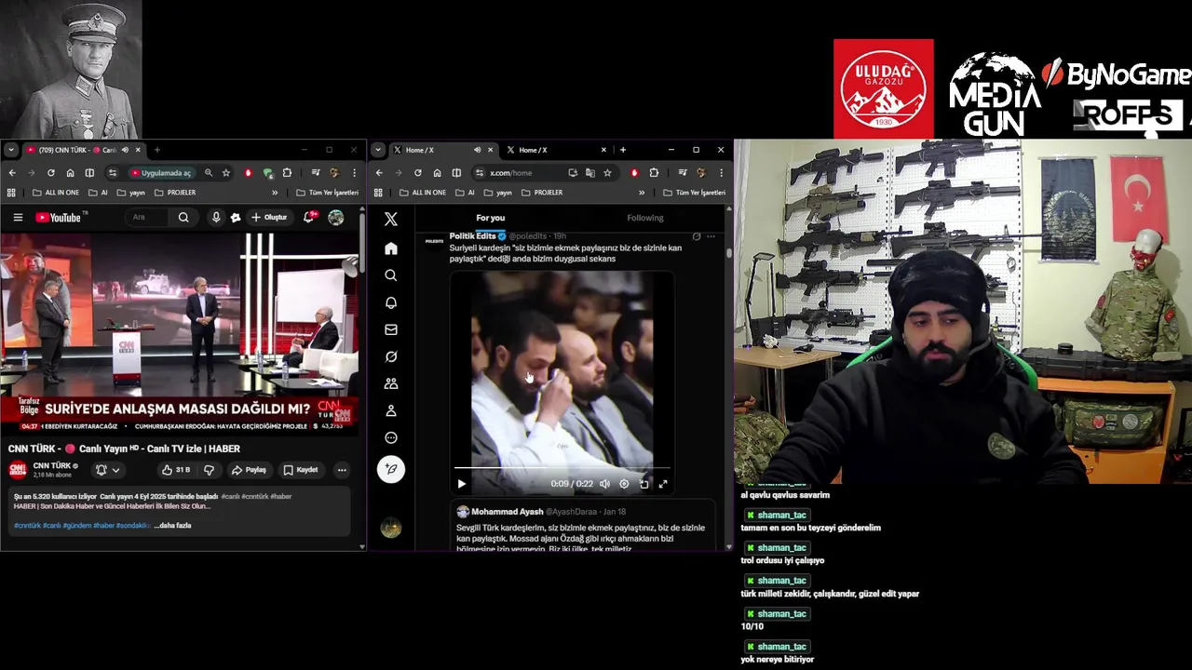Screen dimensions: 1192x670
Task: Seek the tweet video progress bar
Action: tap(562, 467)
